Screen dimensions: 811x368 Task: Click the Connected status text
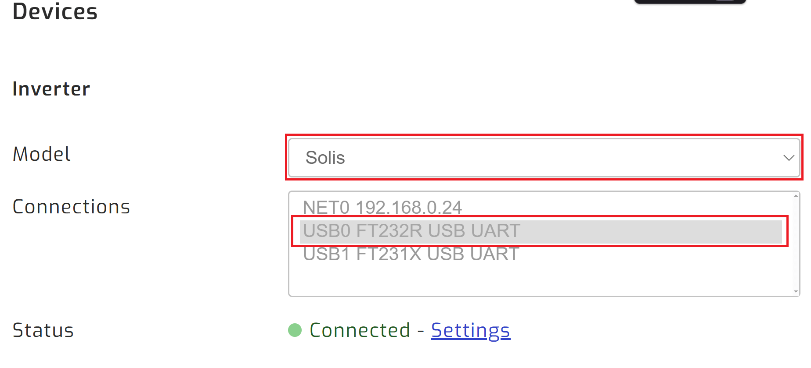click(x=360, y=330)
